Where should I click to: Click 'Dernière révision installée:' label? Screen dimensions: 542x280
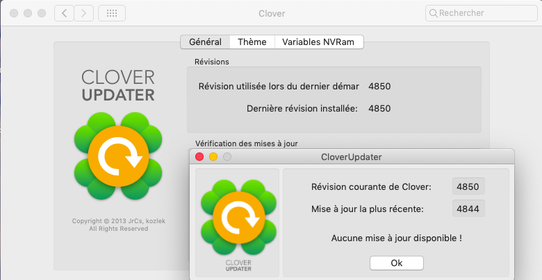pos(302,109)
